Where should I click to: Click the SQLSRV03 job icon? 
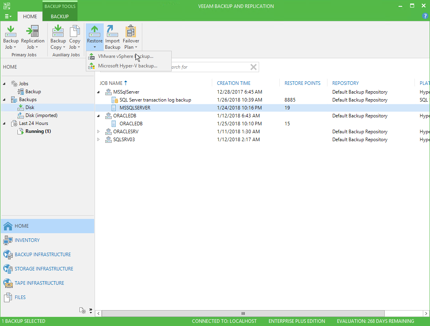point(108,140)
